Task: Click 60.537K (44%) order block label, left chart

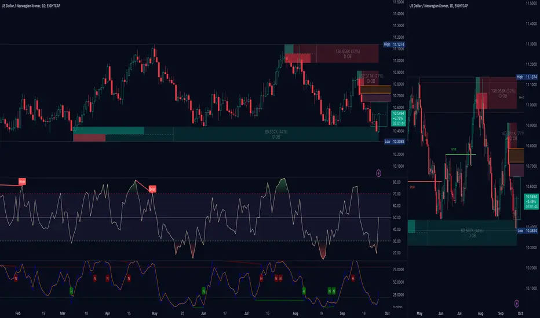Action: (x=276, y=132)
